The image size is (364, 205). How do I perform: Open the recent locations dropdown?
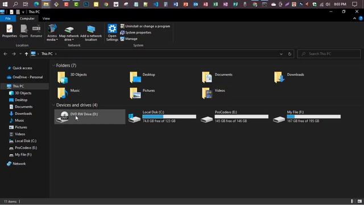coord(20,54)
